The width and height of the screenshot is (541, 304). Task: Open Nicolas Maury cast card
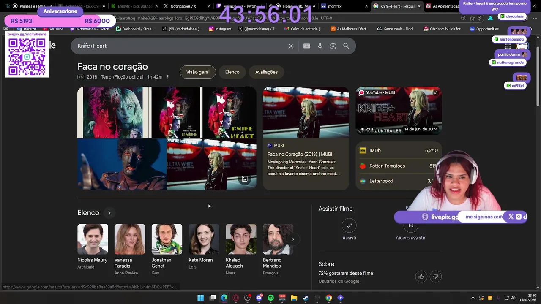point(93,247)
